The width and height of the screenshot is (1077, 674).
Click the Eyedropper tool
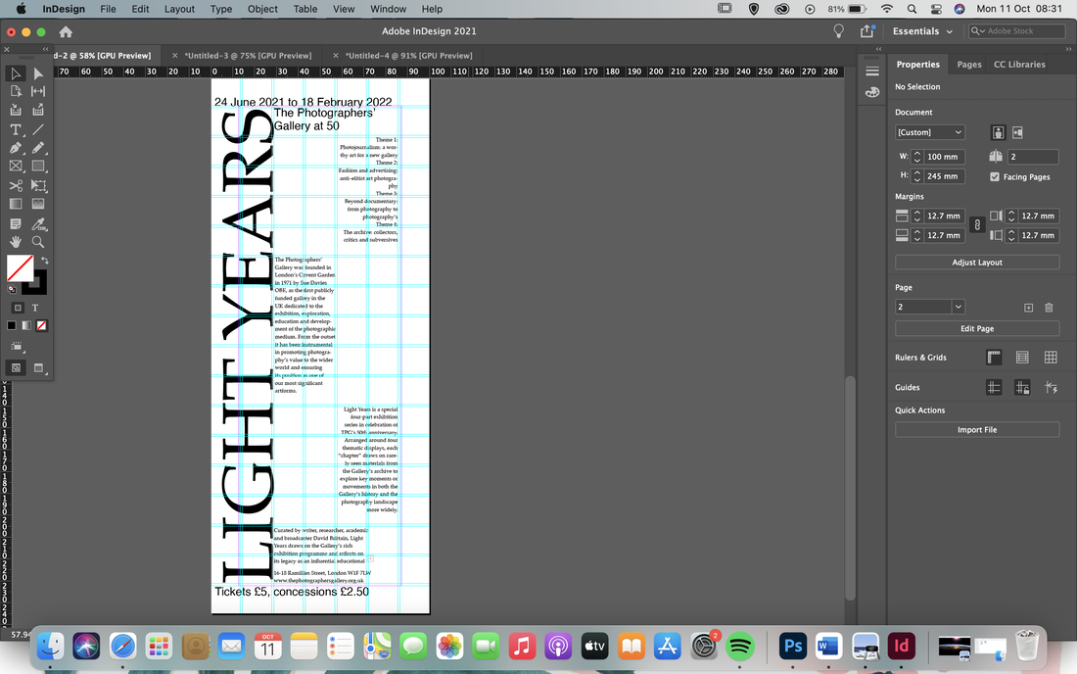click(38, 224)
